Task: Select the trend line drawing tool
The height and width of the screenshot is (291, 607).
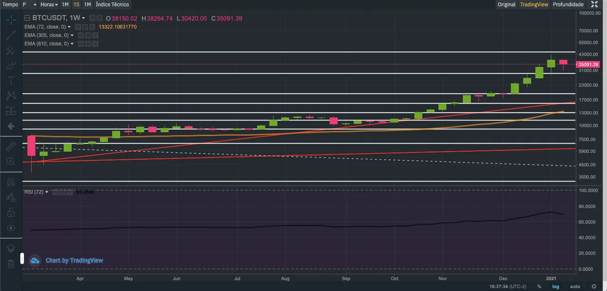Action: [11, 35]
